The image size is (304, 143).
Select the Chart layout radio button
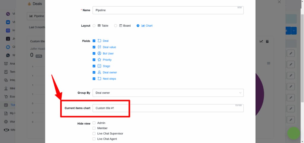click(x=138, y=26)
